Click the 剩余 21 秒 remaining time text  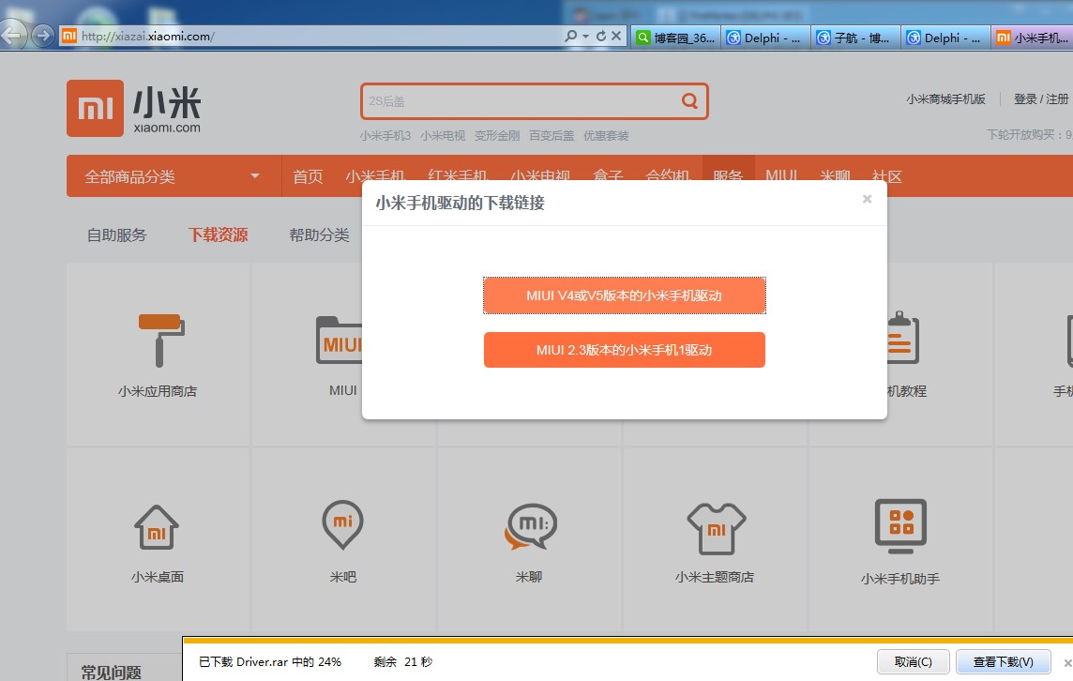pyautogui.click(x=403, y=662)
